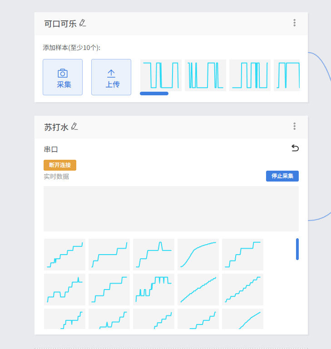The image size is (331, 349).
Task: Select the last 苏打水 sample in second row
Action: coord(242,290)
